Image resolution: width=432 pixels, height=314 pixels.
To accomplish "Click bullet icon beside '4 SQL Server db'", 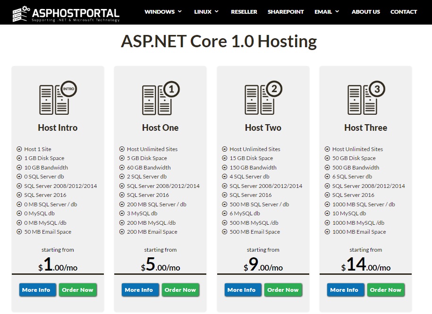I will pyautogui.click(x=225, y=177).
